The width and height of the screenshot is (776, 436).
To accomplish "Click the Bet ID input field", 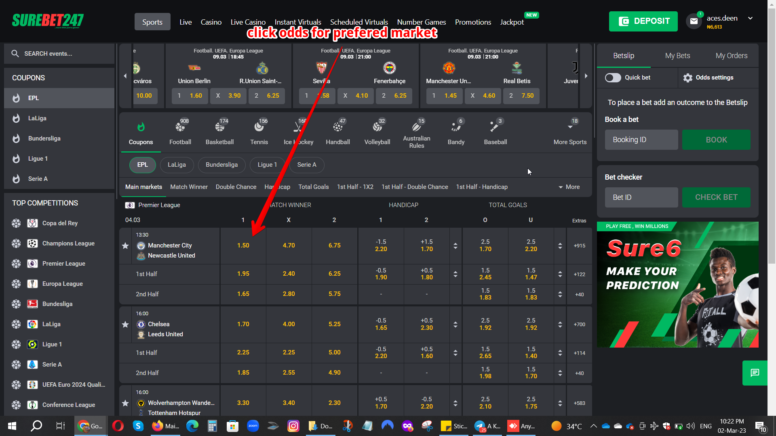I will tap(641, 197).
